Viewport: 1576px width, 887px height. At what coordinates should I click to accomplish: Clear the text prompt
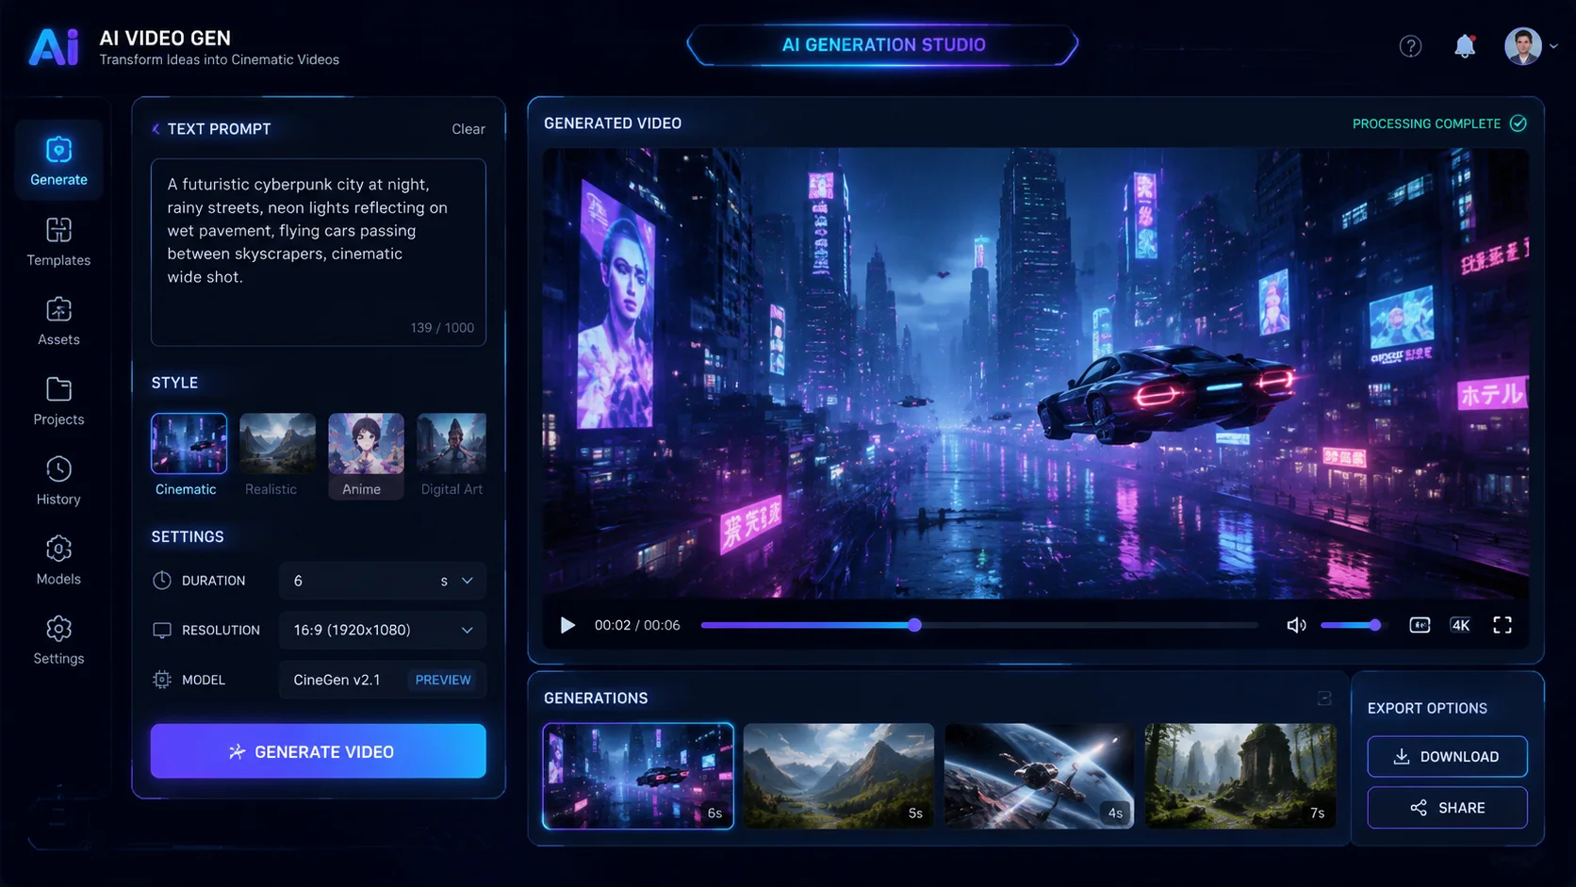(468, 129)
